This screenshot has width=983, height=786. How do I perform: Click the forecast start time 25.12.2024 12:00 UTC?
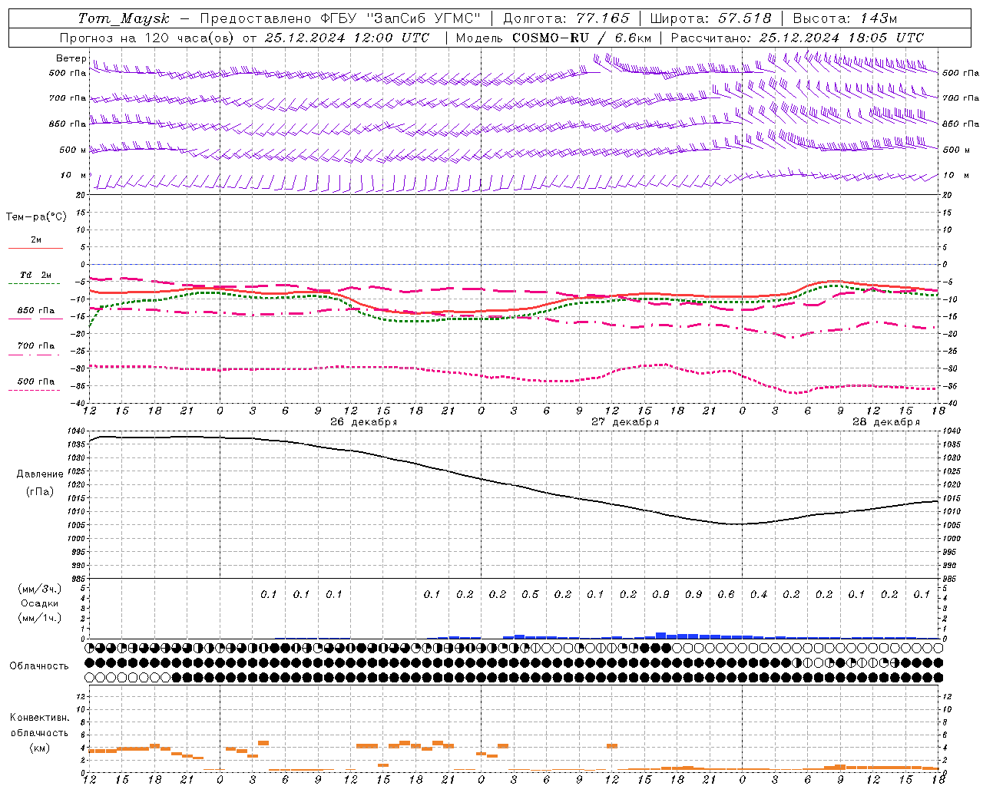tap(347, 38)
